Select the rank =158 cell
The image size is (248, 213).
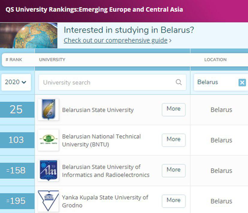point(17,171)
